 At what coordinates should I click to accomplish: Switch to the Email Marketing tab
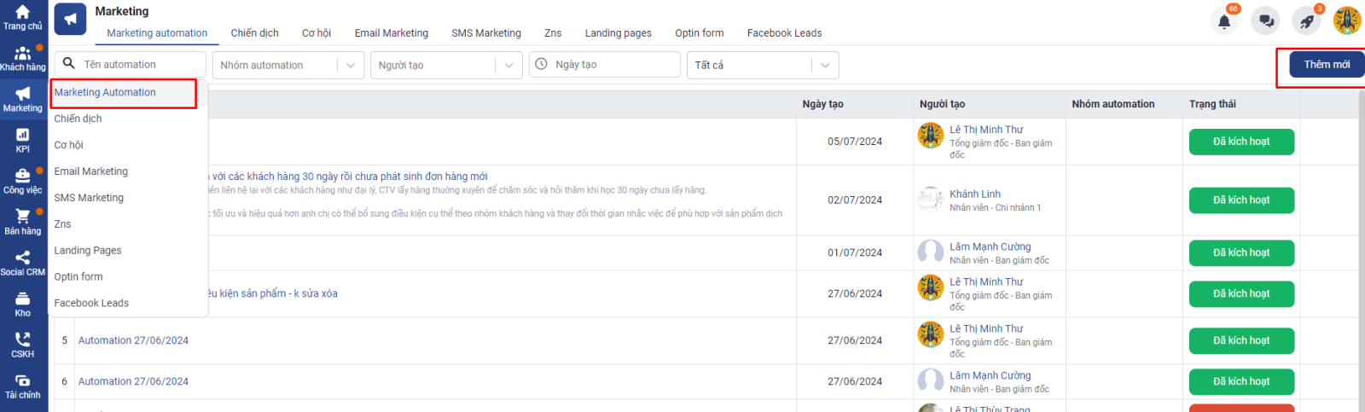click(391, 33)
